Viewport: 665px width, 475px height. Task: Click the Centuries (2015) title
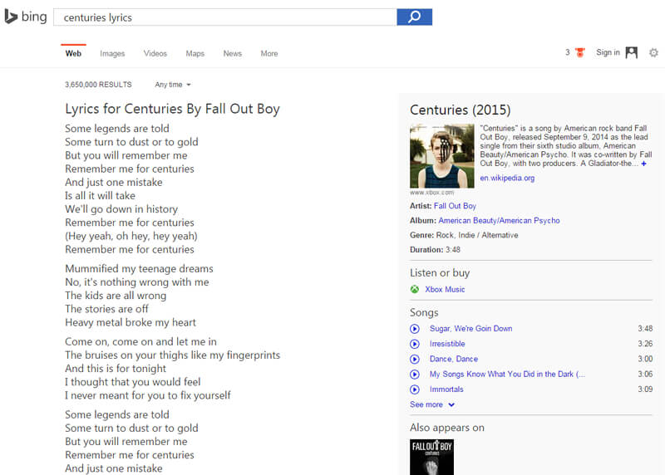(x=461, y=110)
